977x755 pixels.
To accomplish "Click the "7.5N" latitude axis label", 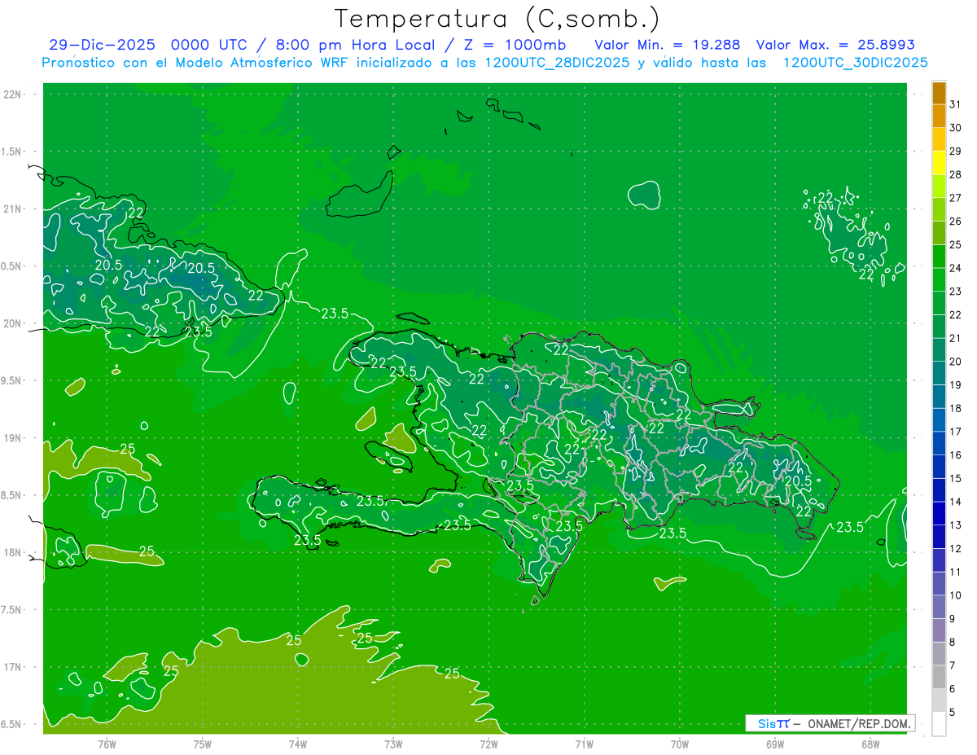I will [x=12, y=609].
